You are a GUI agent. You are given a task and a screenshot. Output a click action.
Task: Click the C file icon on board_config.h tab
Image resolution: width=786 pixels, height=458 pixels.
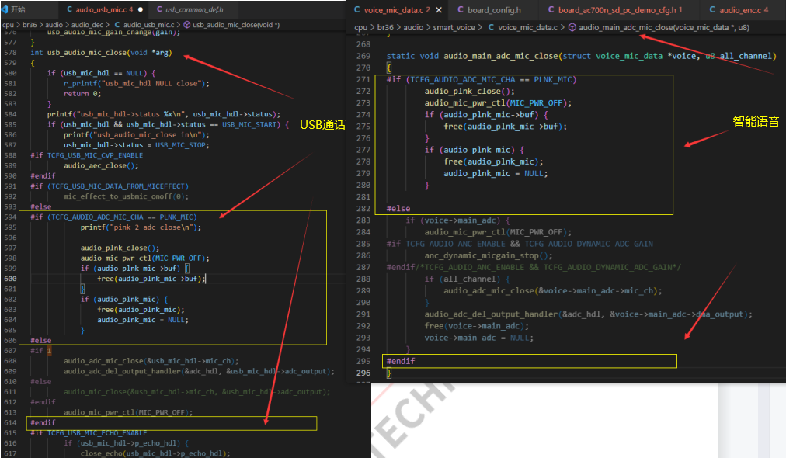tap(460, 10)
